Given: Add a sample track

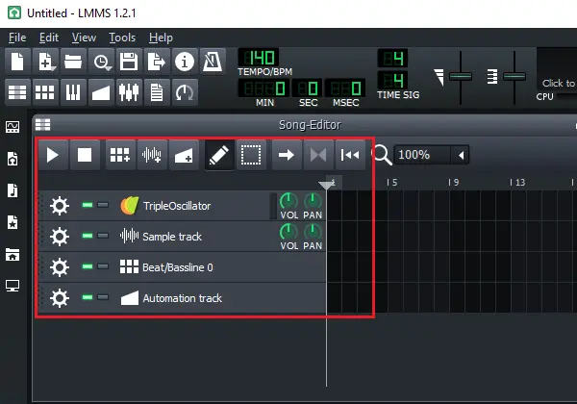Looking at the screenshot, I should point(152,155).
